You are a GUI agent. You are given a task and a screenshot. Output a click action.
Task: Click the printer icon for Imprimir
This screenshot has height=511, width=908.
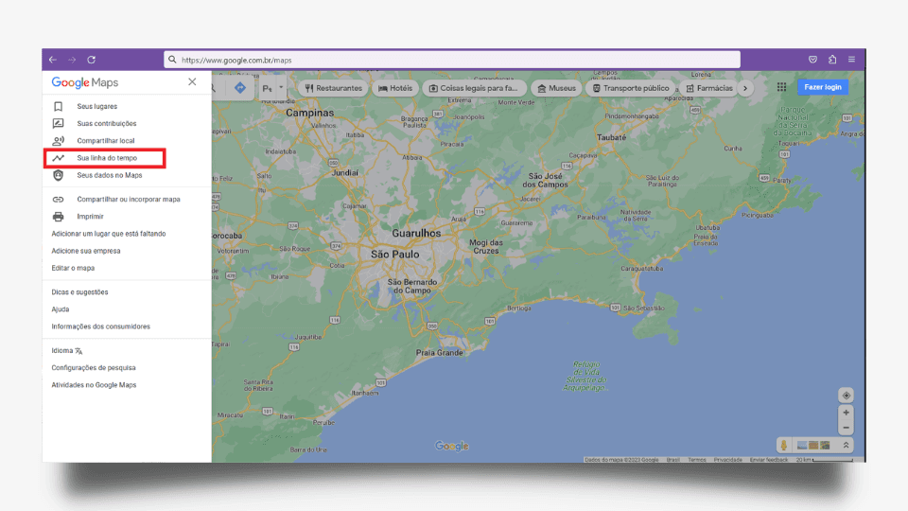59,217
